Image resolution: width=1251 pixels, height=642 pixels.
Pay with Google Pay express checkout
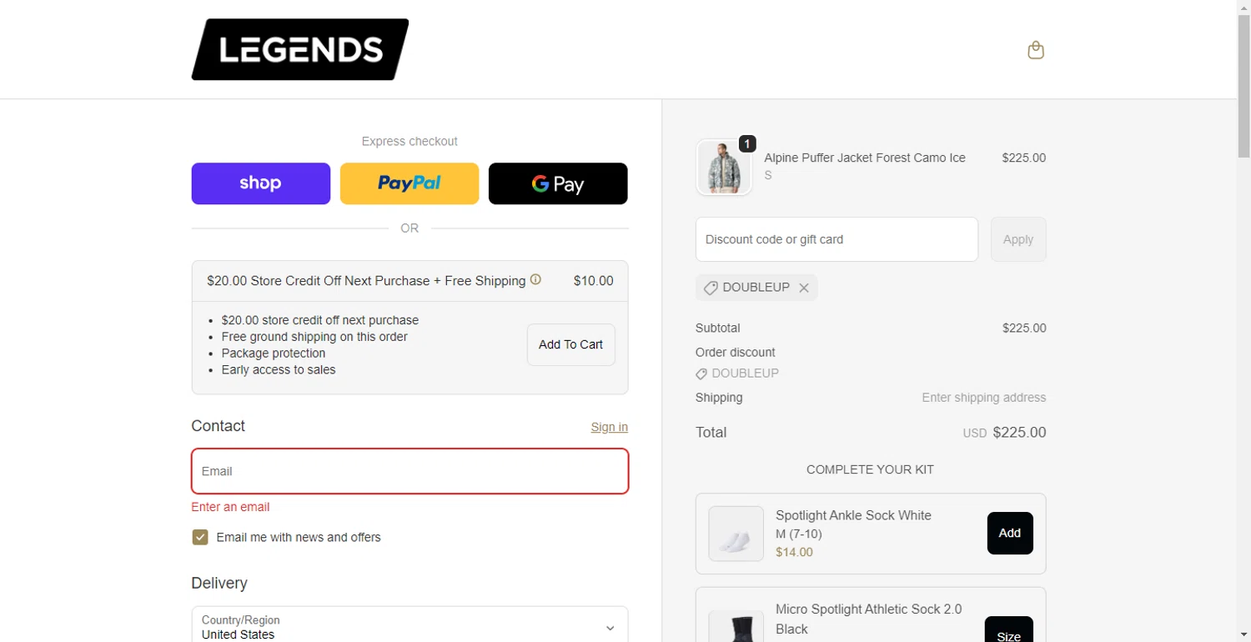click(x=558, y=183)
